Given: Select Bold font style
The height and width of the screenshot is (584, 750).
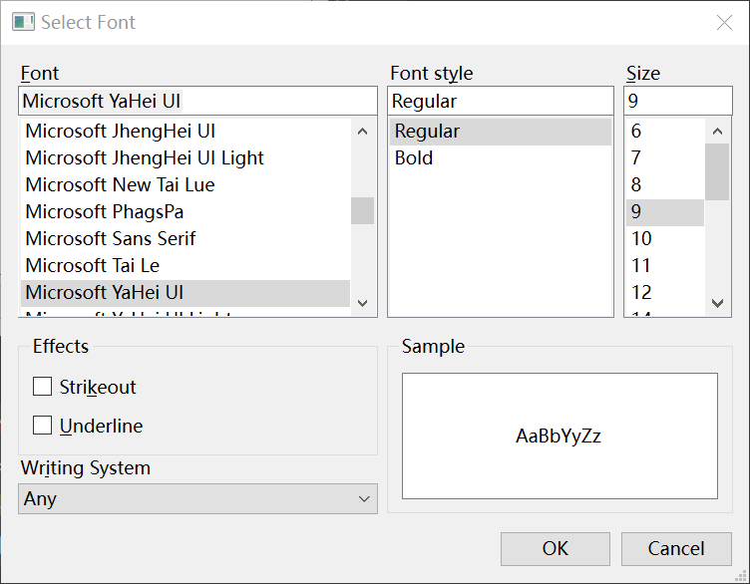Looking at the screenshot, I should [x=414, y=158].
